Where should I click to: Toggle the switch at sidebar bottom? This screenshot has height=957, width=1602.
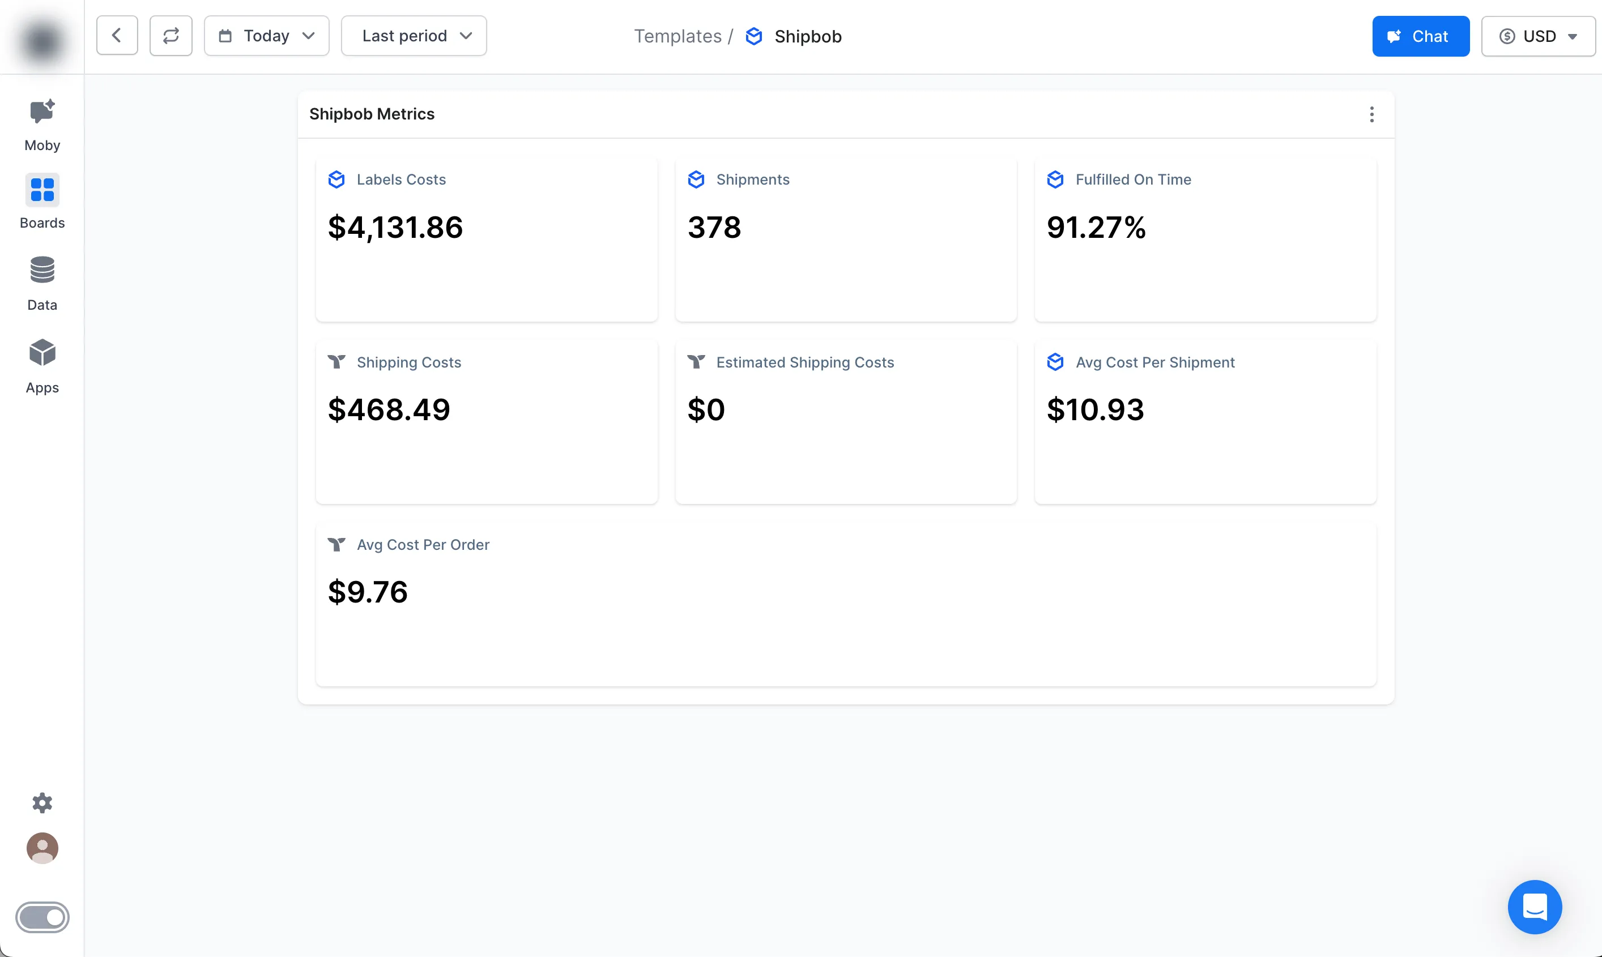(x=42, y=917)
